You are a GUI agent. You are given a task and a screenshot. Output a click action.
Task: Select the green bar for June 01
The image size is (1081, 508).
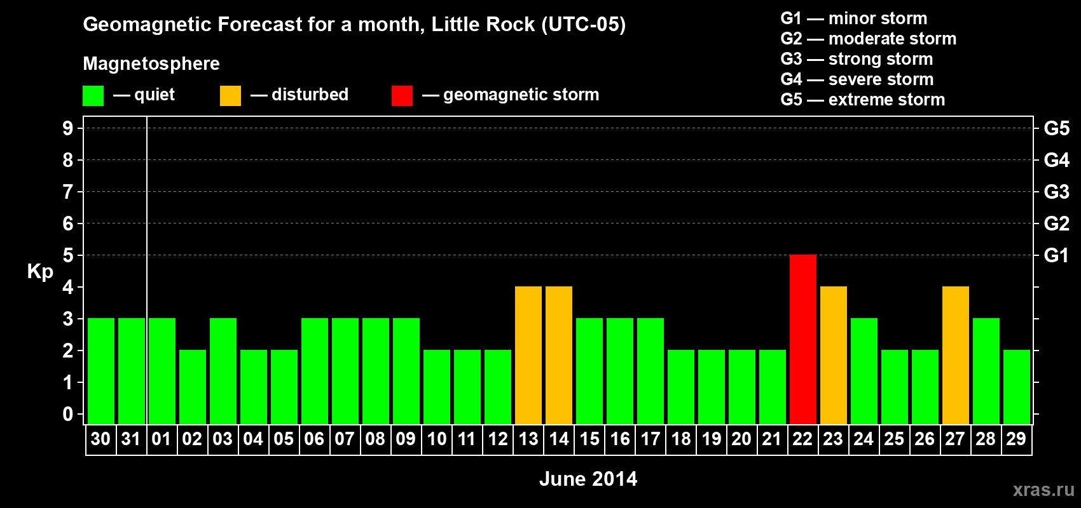(x=162, y=371)
